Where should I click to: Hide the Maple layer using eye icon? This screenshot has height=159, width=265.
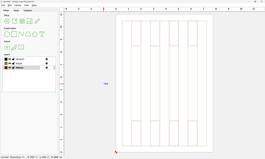[10, 63]
